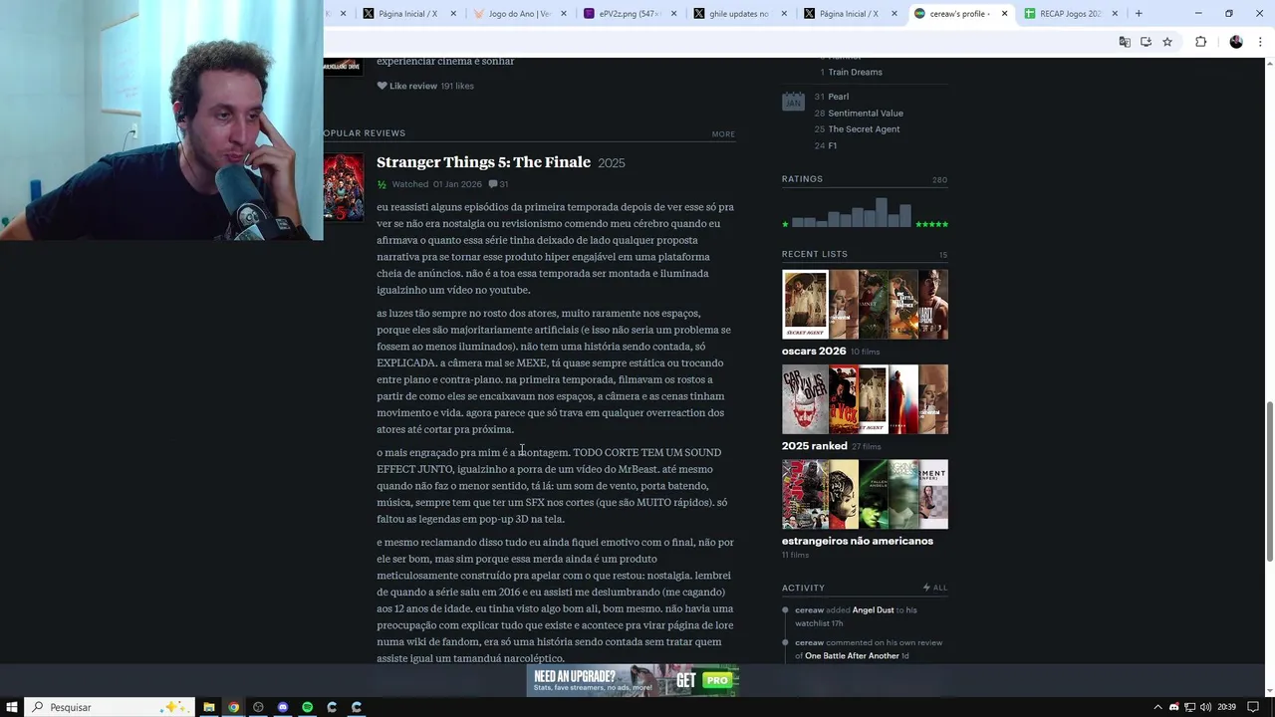Click the ALL activity lightning link
The image size is (1275, 717).
934,588
